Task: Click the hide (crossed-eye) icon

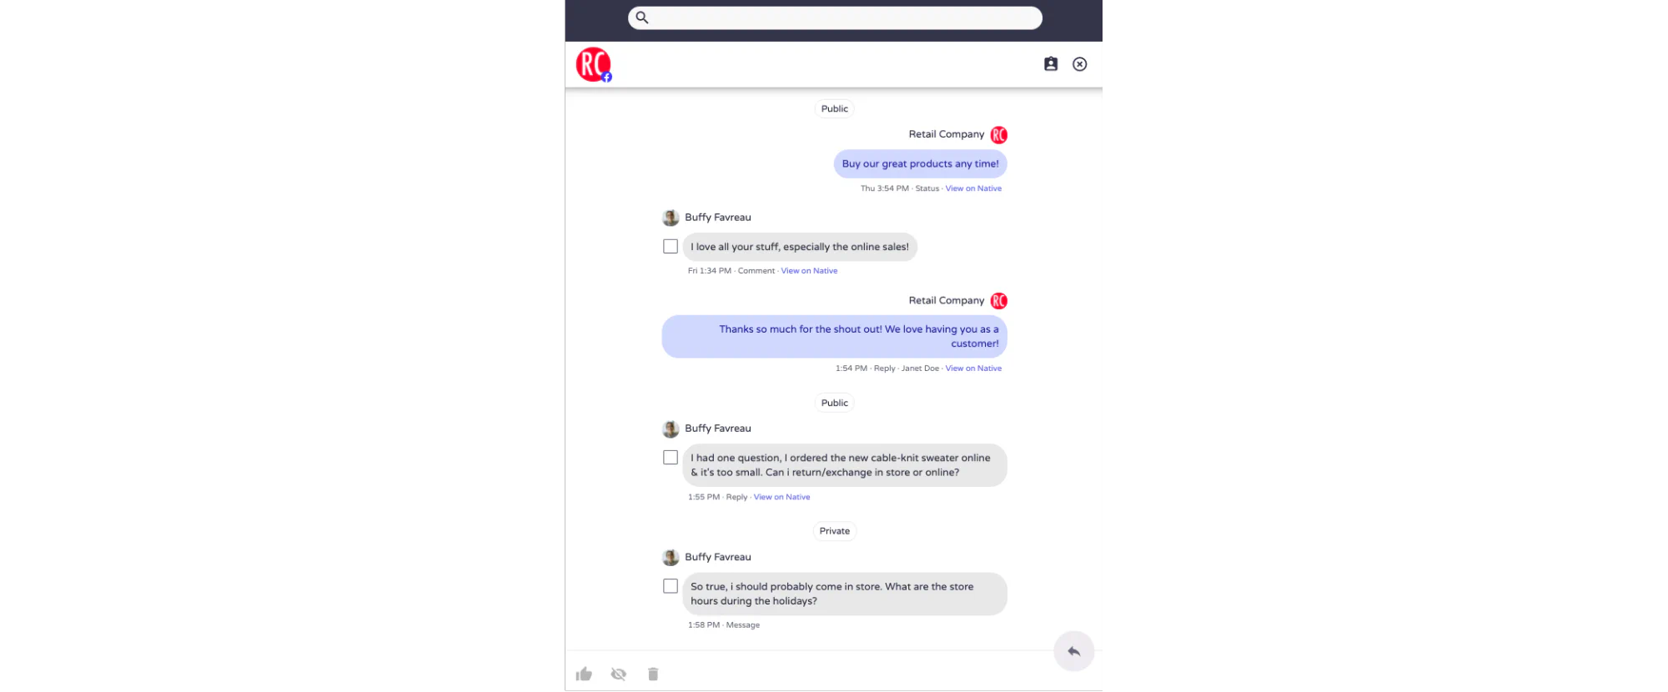Action: [618, 674]
